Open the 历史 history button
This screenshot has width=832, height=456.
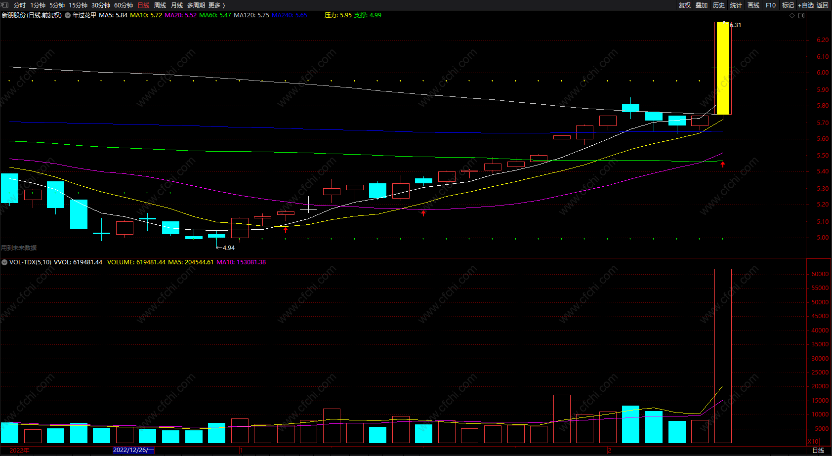(x=719, y=5)
